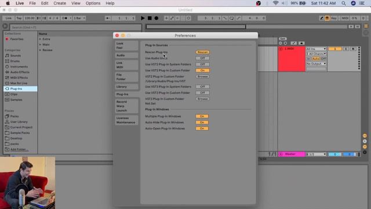Open Desktop folder in Places
371x209 pixels.
click(x=16, y=138)
